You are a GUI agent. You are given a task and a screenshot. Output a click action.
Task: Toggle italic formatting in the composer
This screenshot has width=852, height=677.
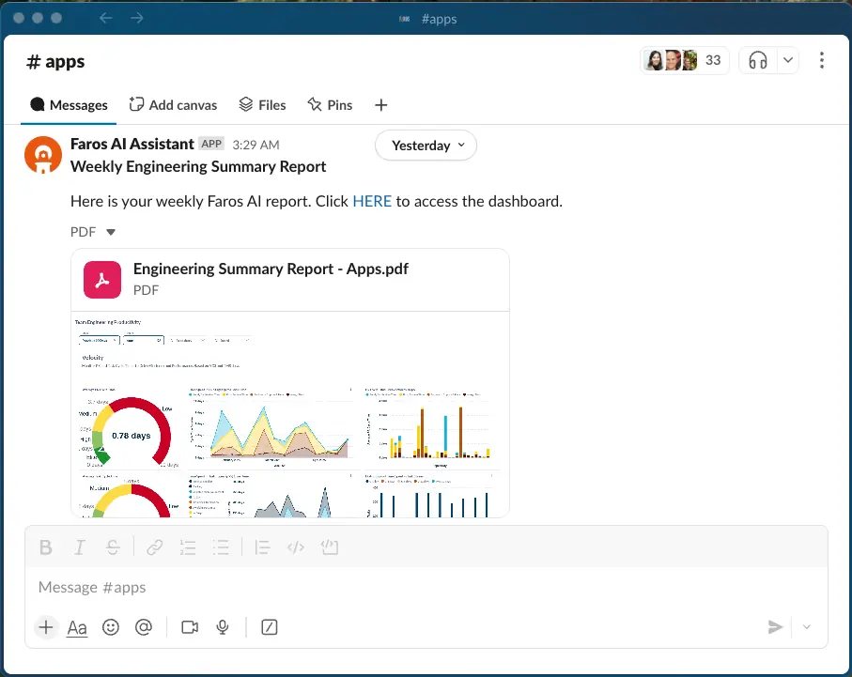(79, 546)
